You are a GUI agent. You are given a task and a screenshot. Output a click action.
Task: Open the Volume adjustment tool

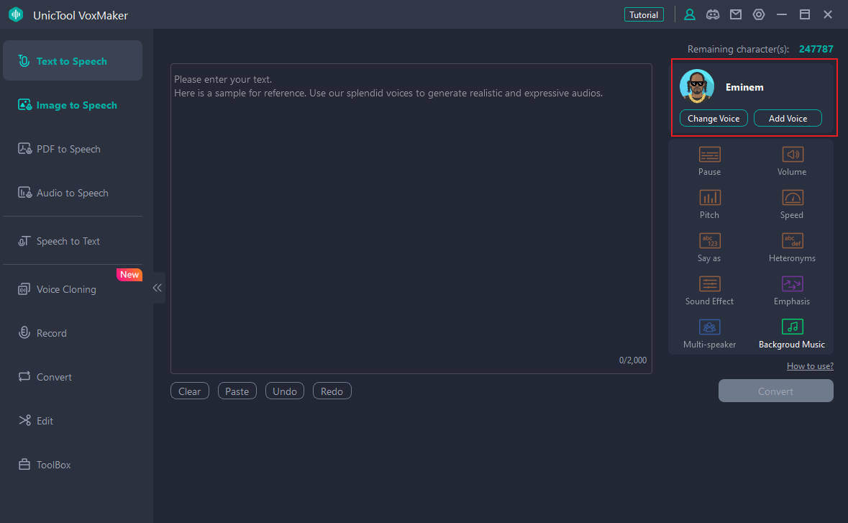coord(792,155)
